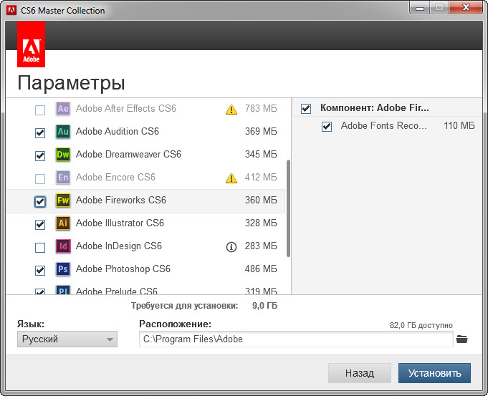The height and width of the screenshot is (396, 488).
Task: Click the Illustrator CS6 Ai icon
Action: coord(63,223)
